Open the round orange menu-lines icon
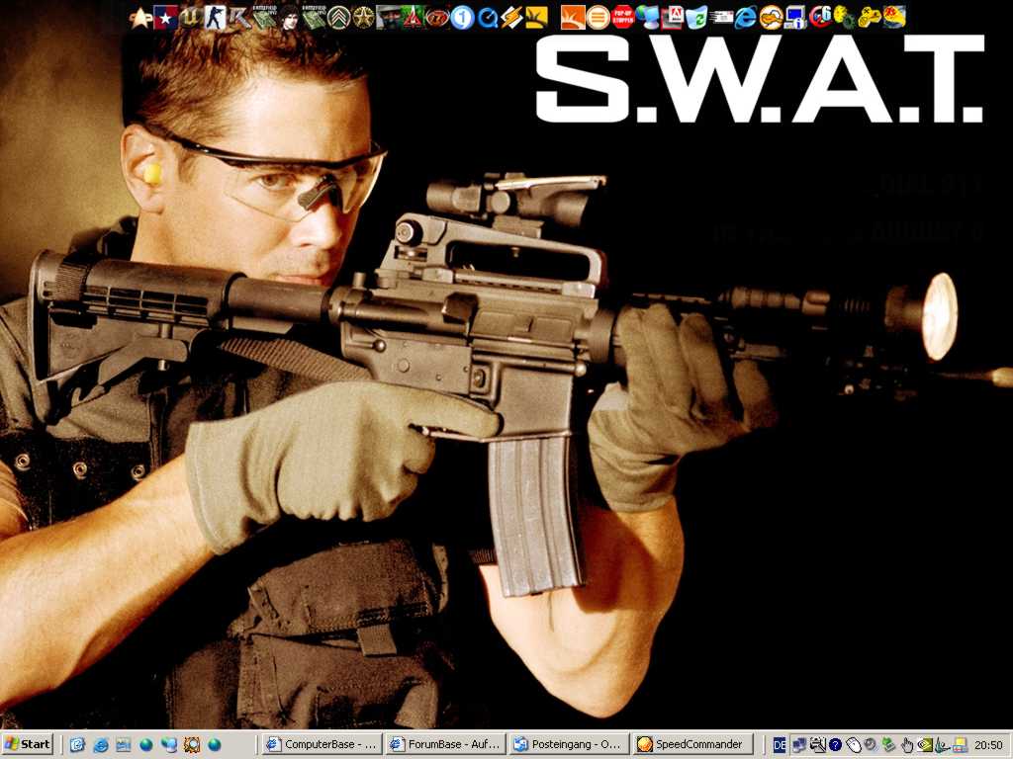The width and height of the screenshot is (1013, 759). pyautogui.click(x=598, y=18)
